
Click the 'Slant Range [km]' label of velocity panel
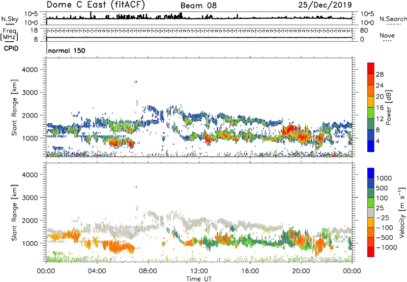pyautogui.click(x=14, y=212)
